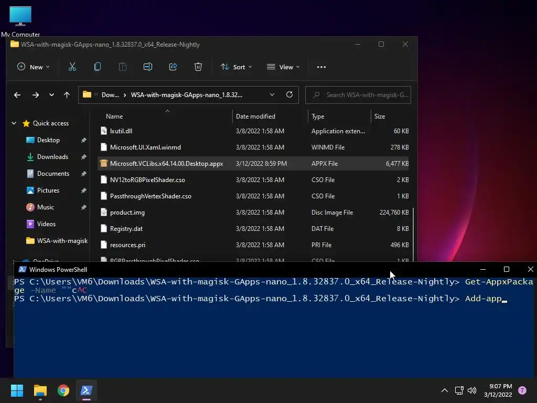The height and width of the screenshot is (403, 537).
Task: Click the Paste icon in File Explorer toolbar
Action: click(122, 67)
